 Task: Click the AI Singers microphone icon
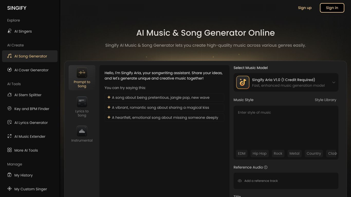point(10,31)
